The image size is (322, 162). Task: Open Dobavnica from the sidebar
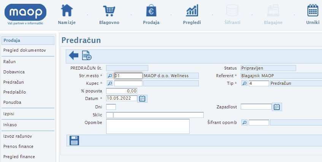click(x=14, y=72)
